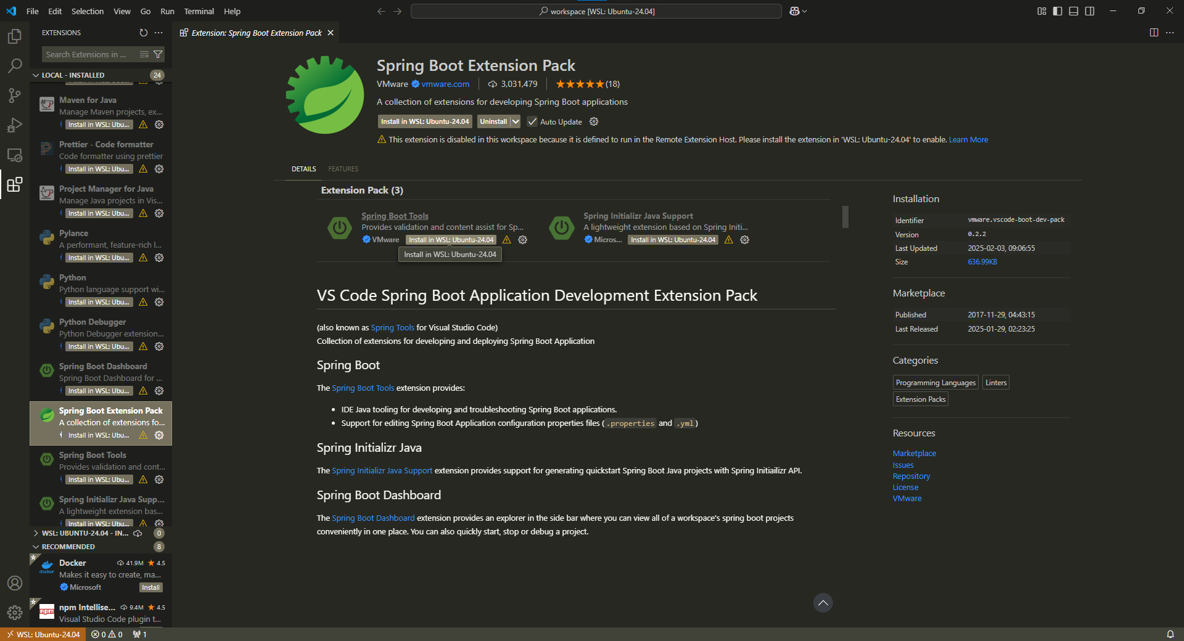
Task: Switch to the FEATURES tab
Action: click(x=343, y=168)
